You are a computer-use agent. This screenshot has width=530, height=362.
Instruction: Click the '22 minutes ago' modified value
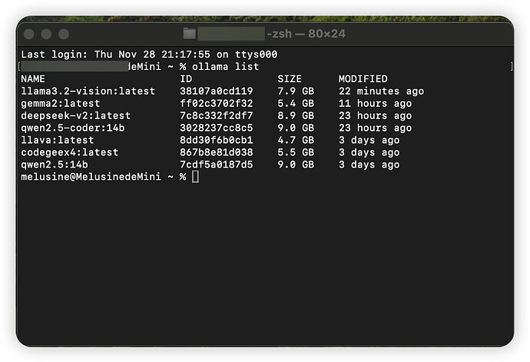point(381,91)
